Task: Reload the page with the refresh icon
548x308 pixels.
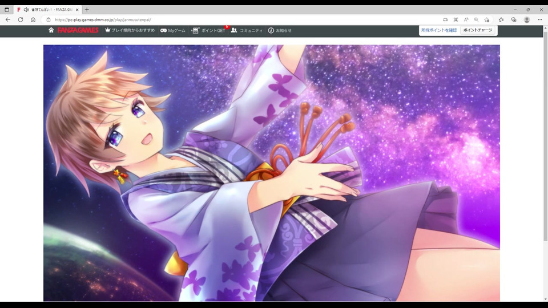Action: coord(21,20)
